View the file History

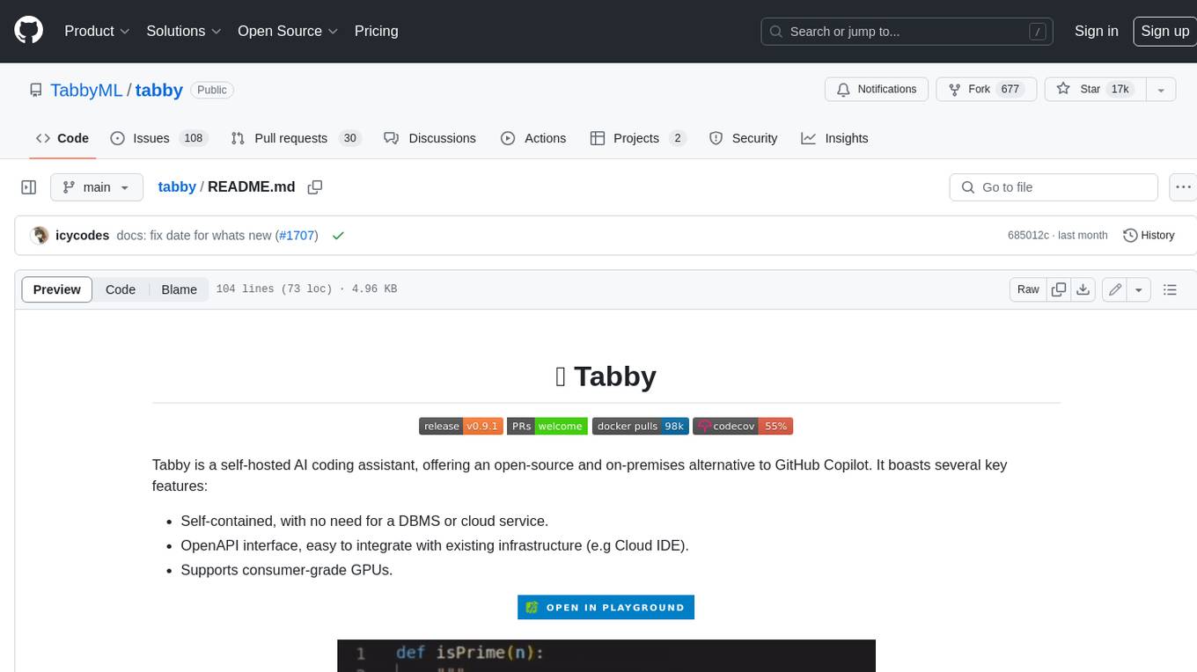click(1149, 235)
